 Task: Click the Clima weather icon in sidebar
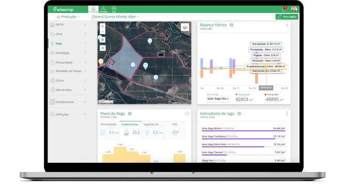[x=52, y=34]
